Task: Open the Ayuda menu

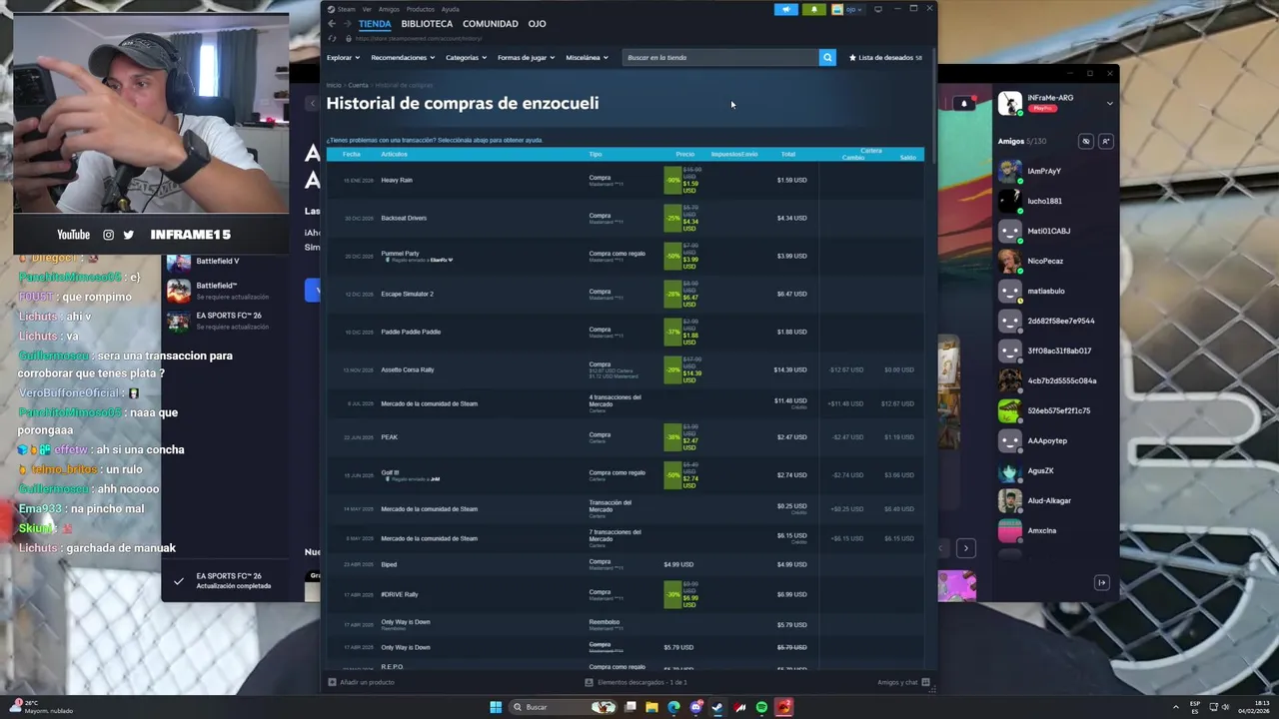Action: click(x=451, y=9)
